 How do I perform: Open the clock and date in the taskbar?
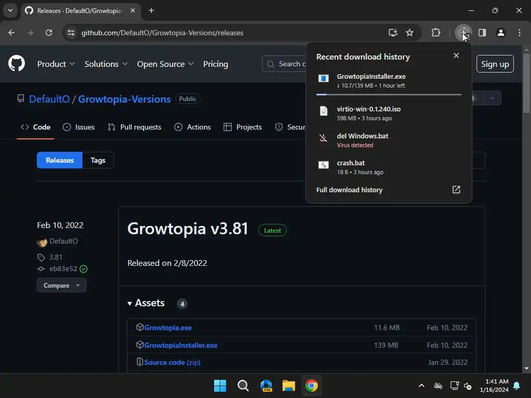point(494,386)
